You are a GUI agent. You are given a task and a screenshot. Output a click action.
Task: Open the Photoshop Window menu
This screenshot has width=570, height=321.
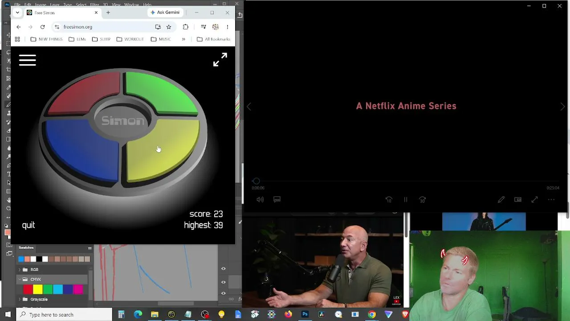tap(131, 4)
